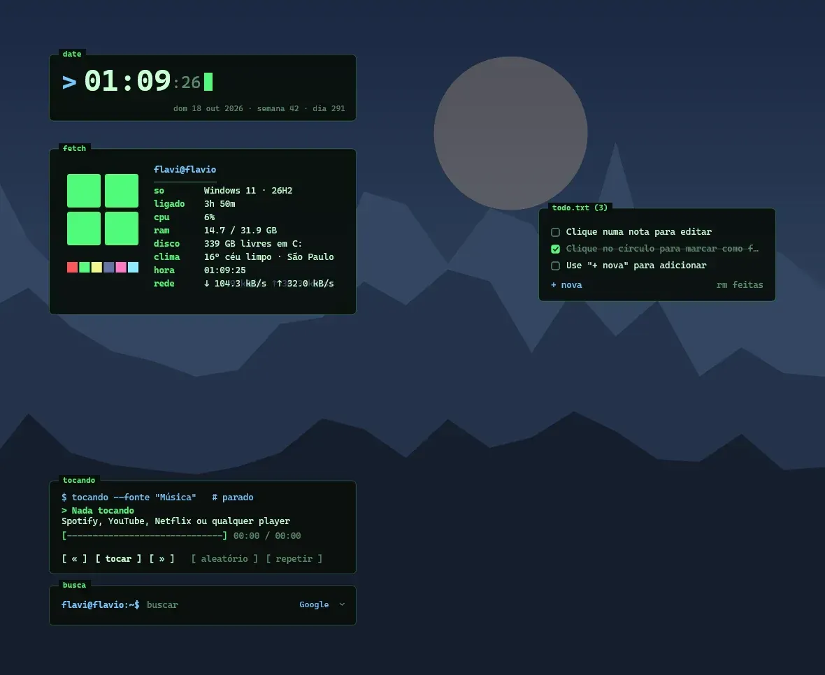The height and width of the screenshot is (675, 825).
Task: Click the weather "16° céu limpo · São Paulo"
Action: click(269, 257)
